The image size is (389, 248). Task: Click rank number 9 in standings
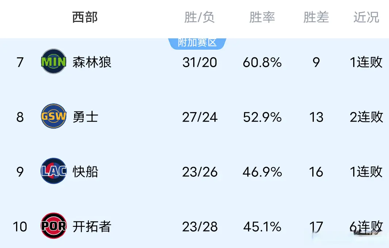[20, 172]
